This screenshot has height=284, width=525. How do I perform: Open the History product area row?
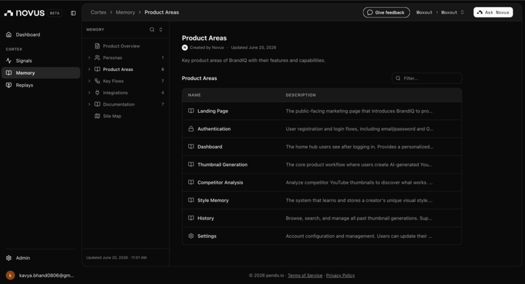coord(322,218)
